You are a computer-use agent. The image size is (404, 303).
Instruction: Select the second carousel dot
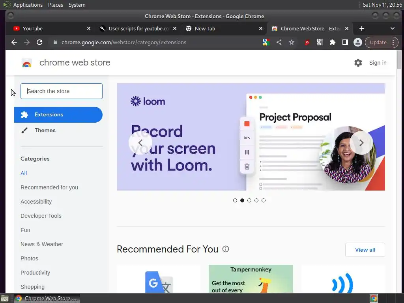[x=242, y=200]
